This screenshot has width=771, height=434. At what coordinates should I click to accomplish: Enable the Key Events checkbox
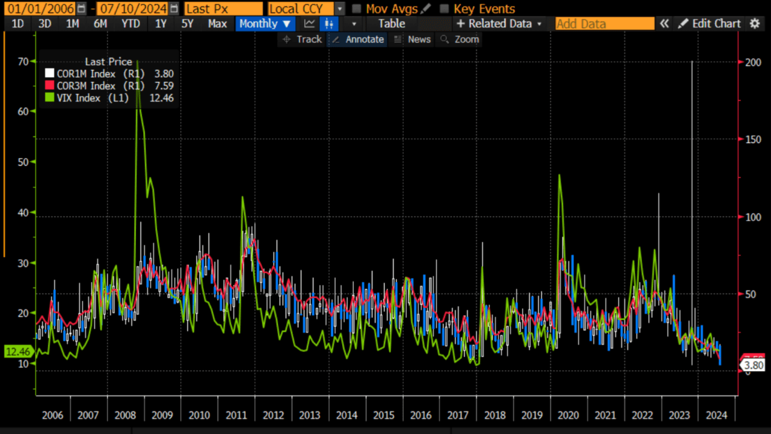444,8
